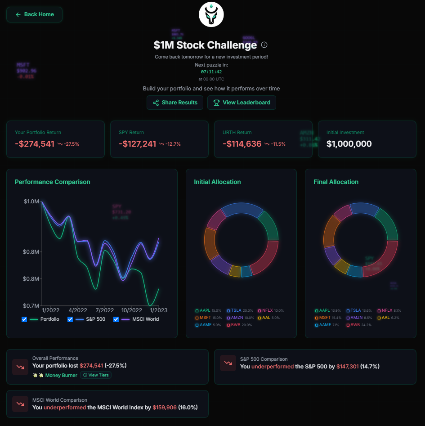Click the Final Allocation heading
This screenshot has height=426, width=425.
coord(336,182)
